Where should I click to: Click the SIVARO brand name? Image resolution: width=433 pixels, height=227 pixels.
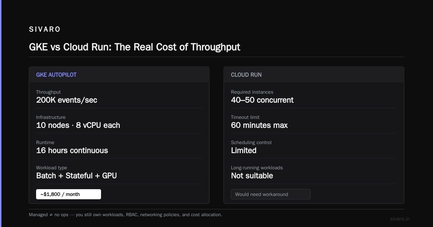(x=45, y=29)
